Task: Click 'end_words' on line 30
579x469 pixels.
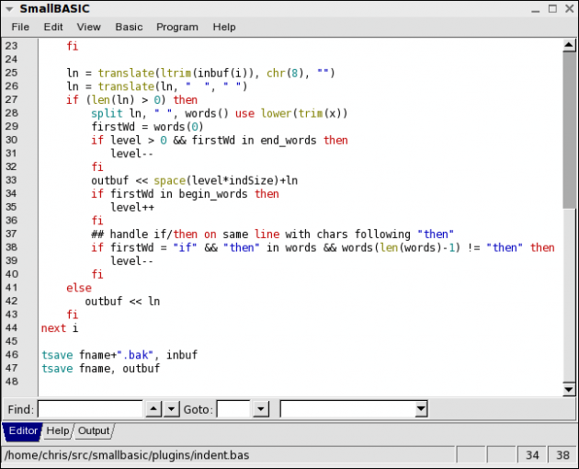Action: [289, 141]
